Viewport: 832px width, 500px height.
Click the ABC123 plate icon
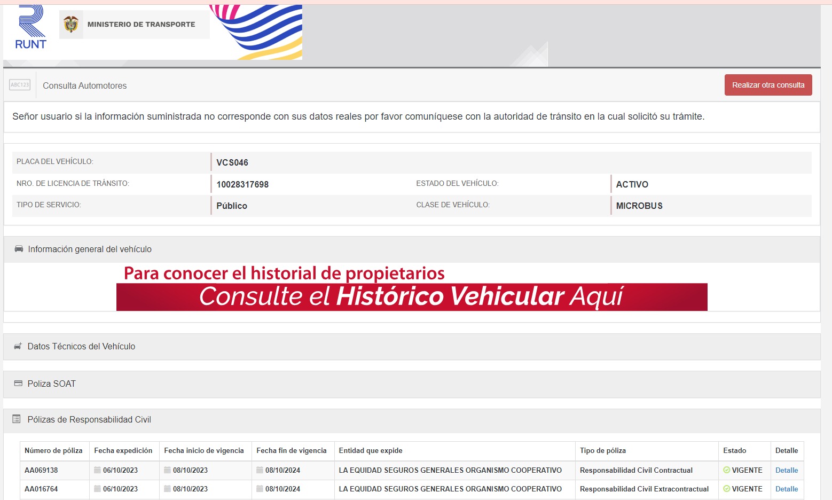[x=20, y=85]
